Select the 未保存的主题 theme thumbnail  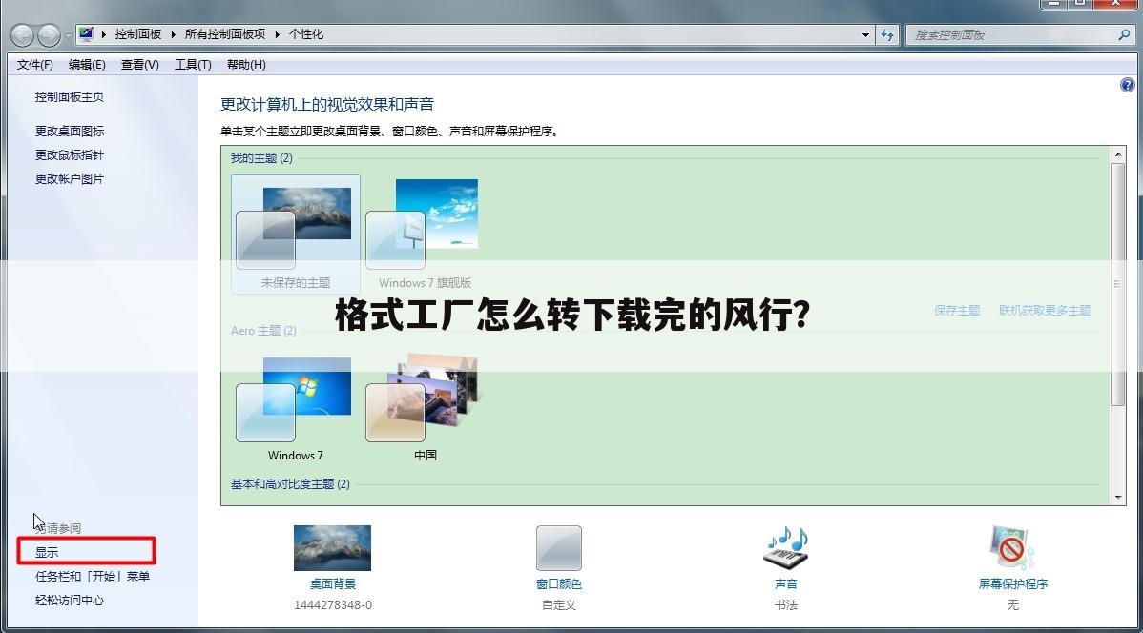(295, 234)
